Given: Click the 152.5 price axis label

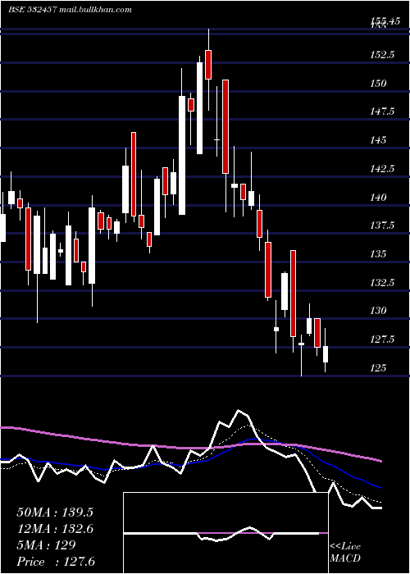Looking at the screenshot, I should [x=382, y=55].
